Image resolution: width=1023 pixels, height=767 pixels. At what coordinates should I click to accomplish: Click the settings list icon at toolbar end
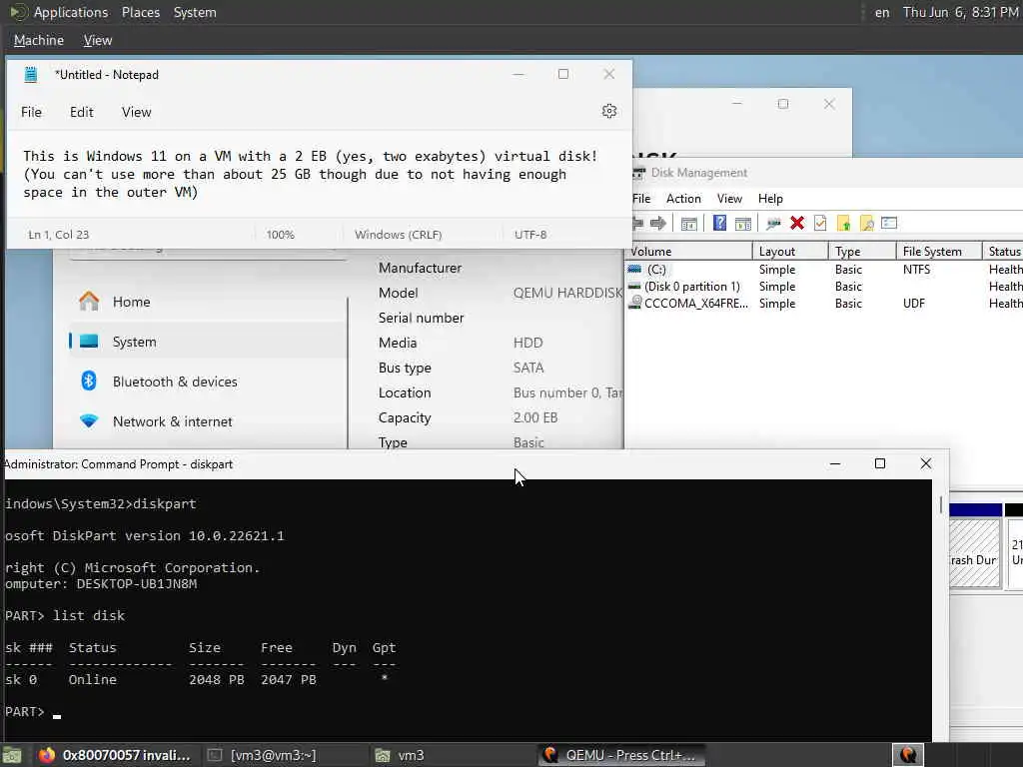click(889, 223)
